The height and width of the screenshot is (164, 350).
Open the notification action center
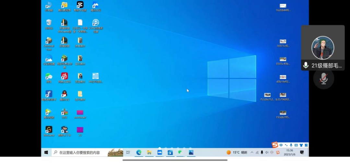[x=302, y=152]
